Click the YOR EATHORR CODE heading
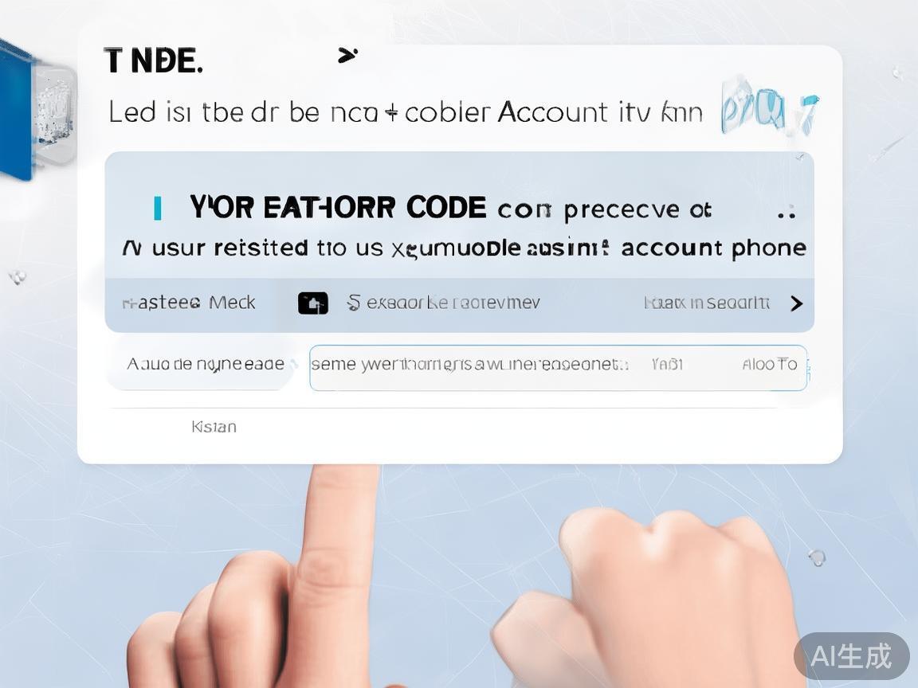Image resolution: width=918 pixels, height=688 pixels. click(338, 208)
